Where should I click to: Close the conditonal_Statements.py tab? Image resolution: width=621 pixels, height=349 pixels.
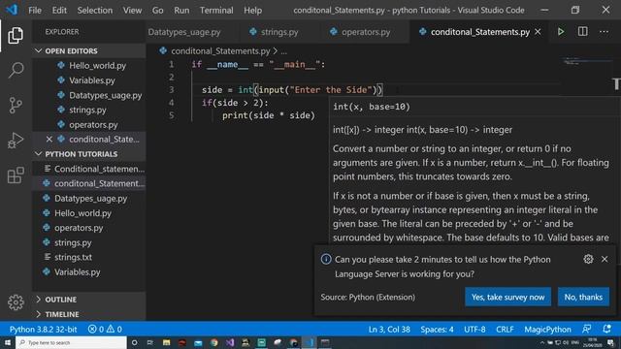tap(538, 32)
